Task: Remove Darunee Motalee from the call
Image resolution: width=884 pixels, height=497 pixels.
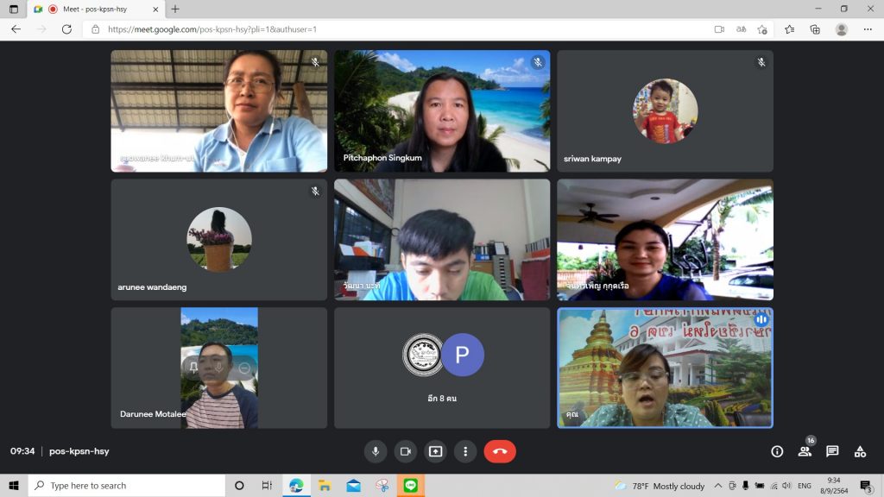Action: click(x=244, y=368)
